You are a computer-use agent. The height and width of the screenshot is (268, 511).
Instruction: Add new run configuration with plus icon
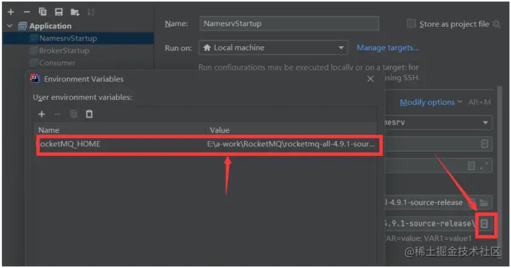point(11,12)
